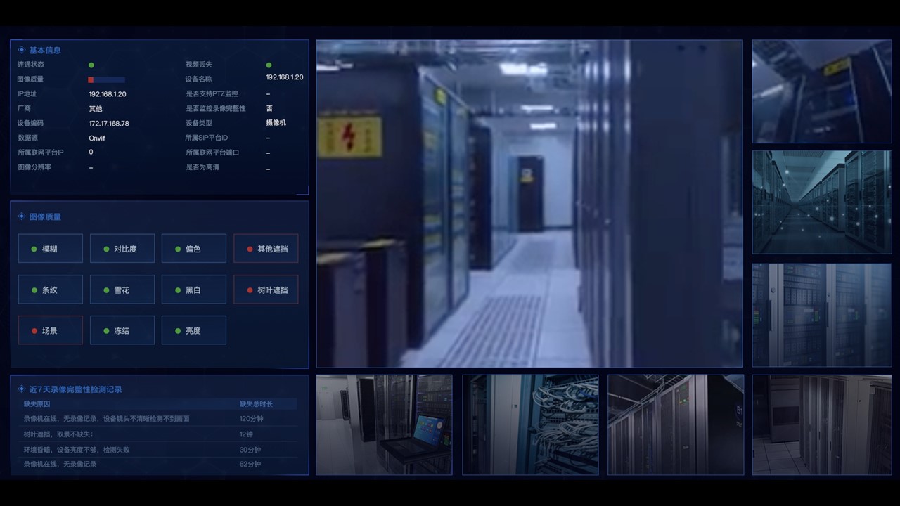
Task: Select the 对比度 quality button
Action: tap(122, 249)
